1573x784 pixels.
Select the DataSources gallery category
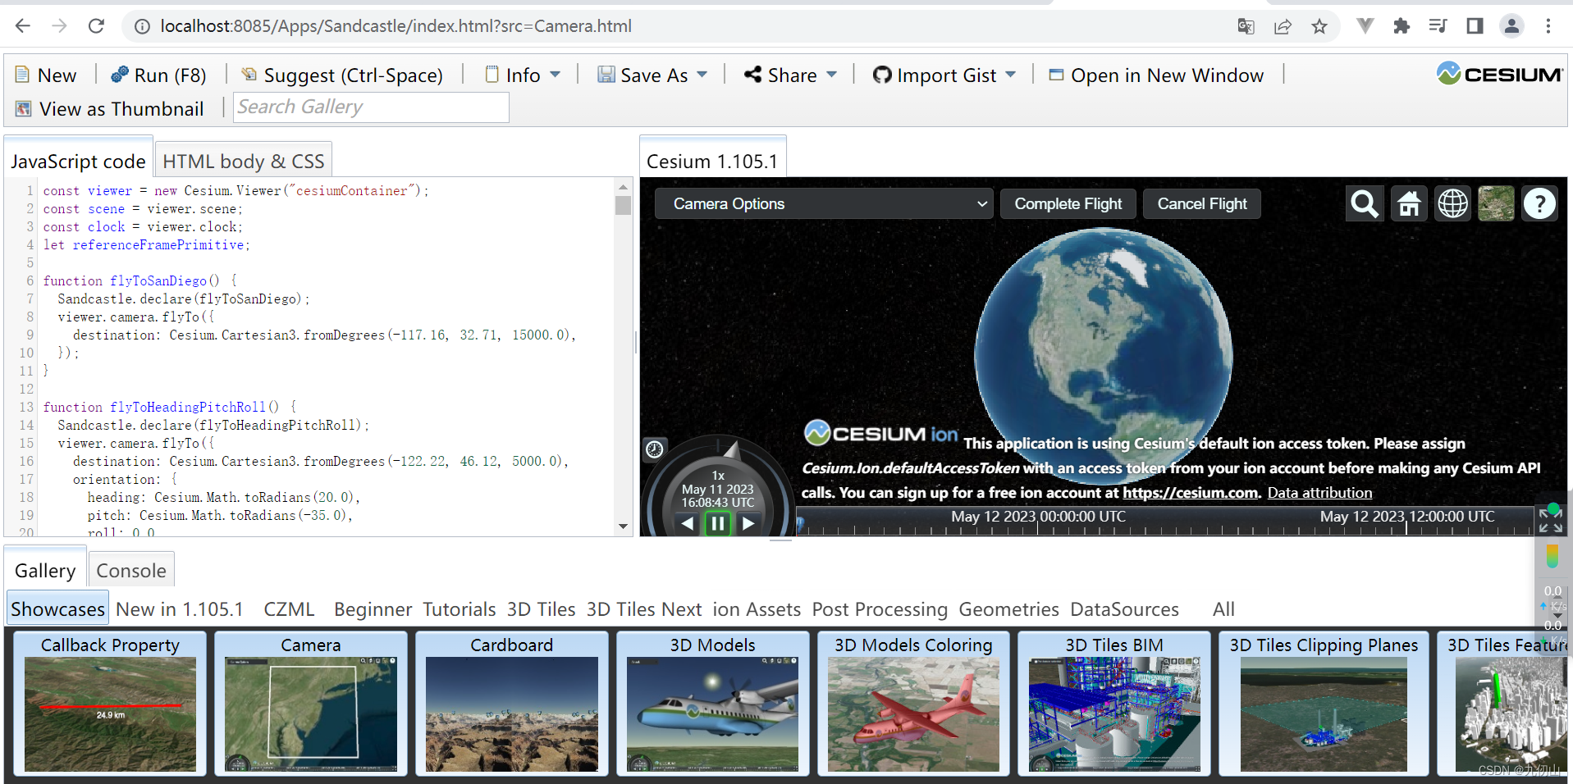pos(1124,609)
